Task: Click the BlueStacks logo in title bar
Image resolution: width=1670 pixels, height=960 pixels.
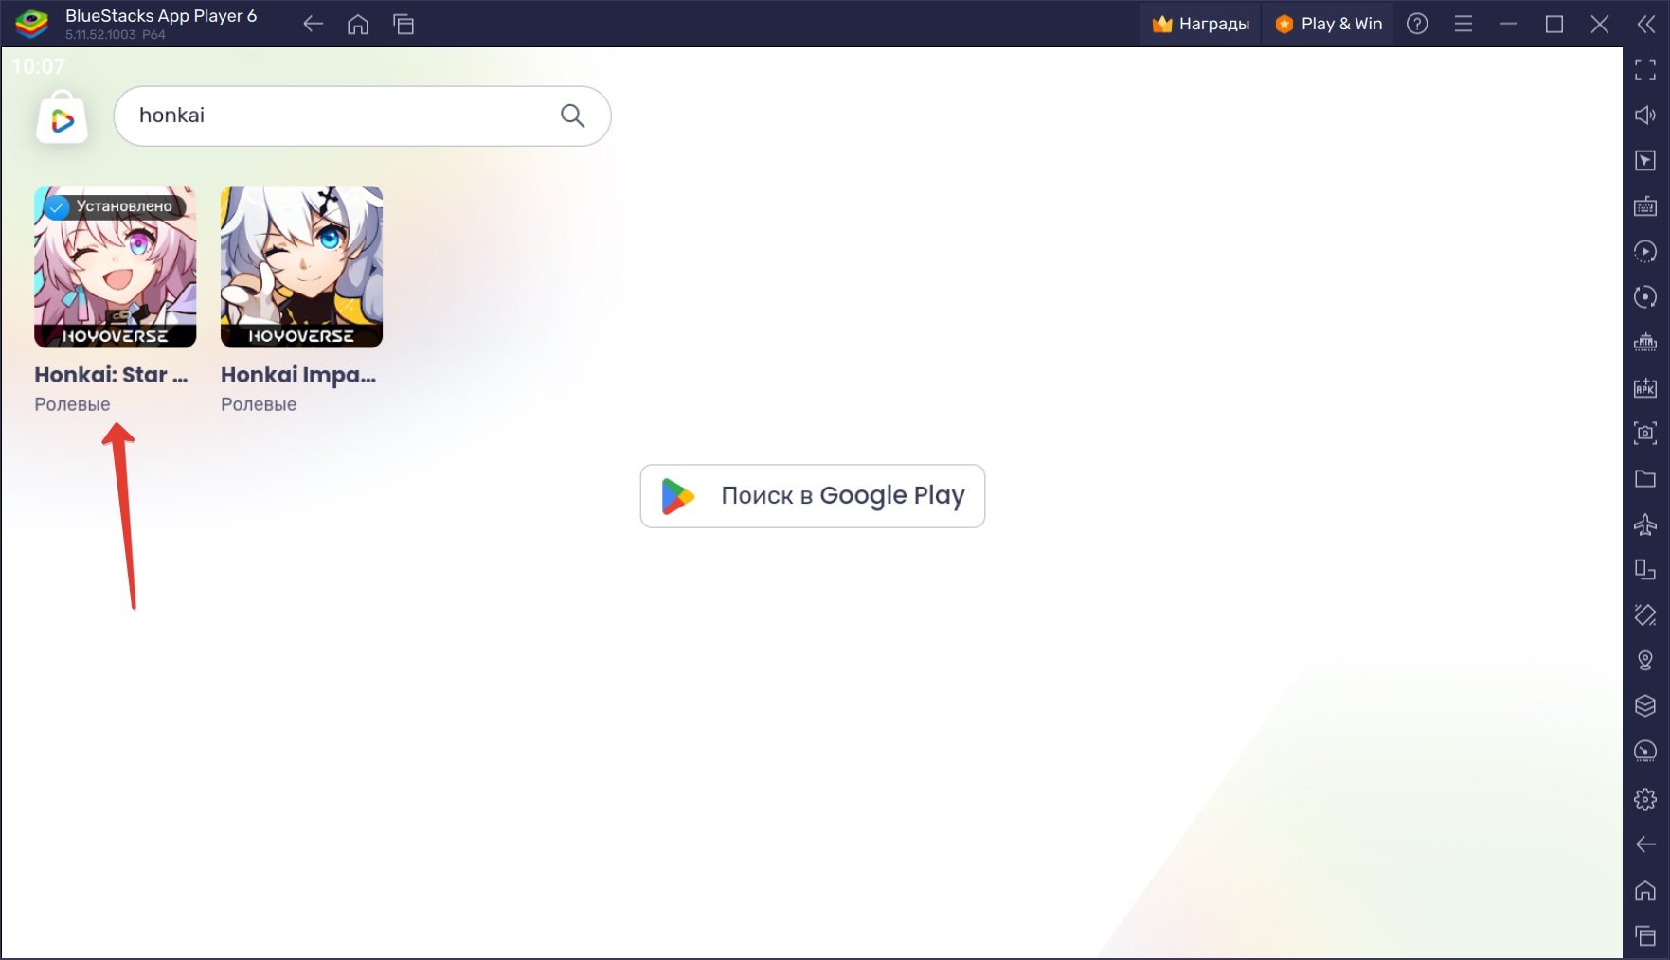Action: click(x=31, y=24)
